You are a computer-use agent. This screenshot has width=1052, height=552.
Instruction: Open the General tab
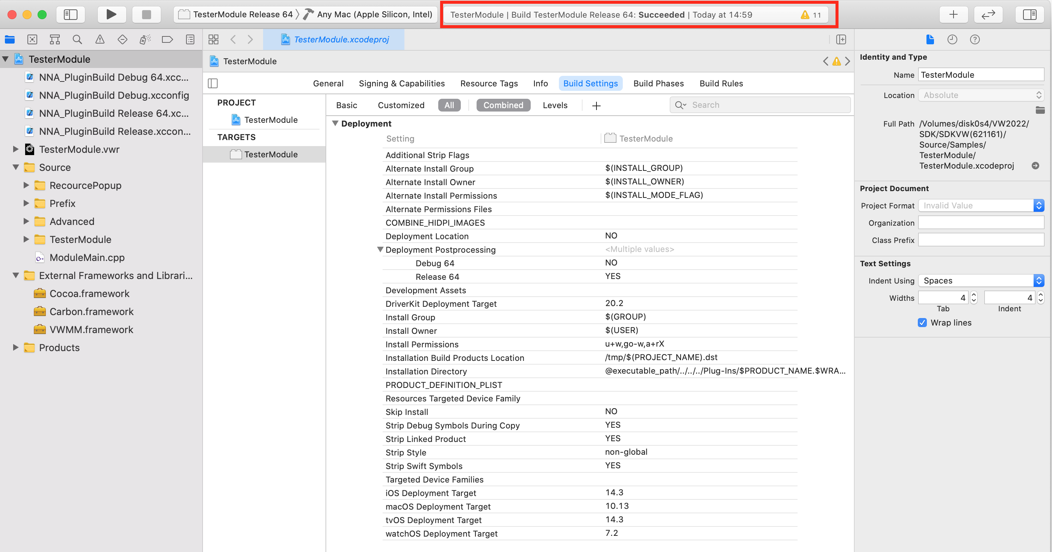(x=328, y=83)
